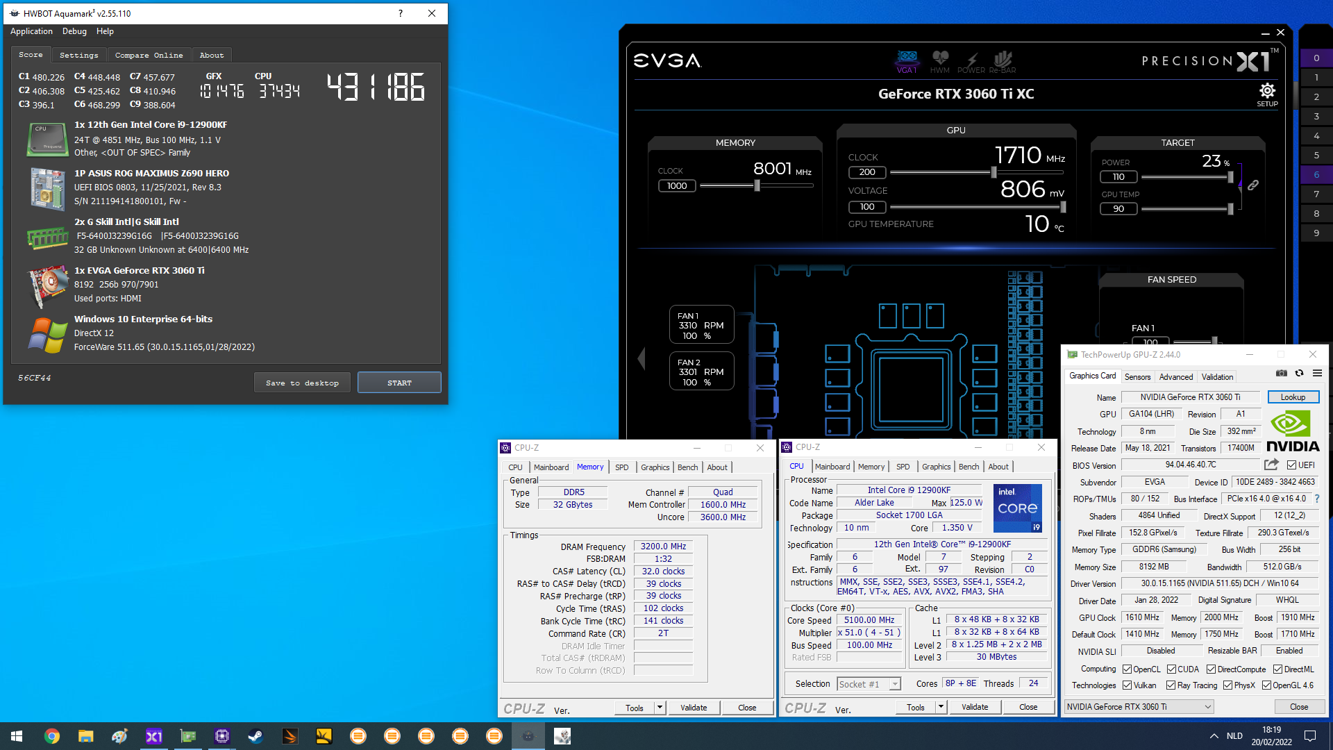Click the GPU TEMP target field showing 90

1118,209
